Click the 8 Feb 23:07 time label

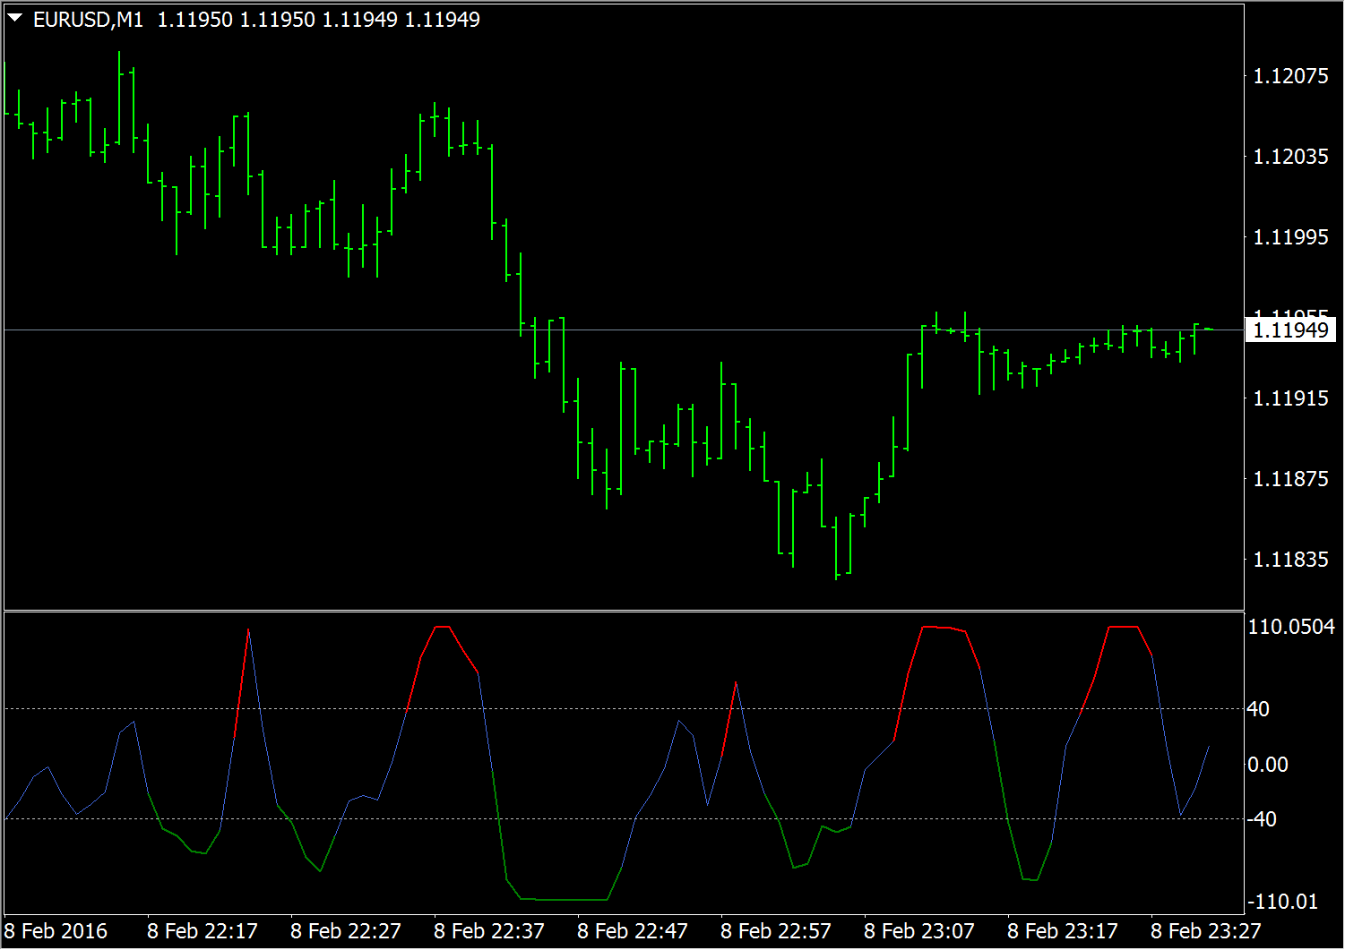(x=919, y=931)
